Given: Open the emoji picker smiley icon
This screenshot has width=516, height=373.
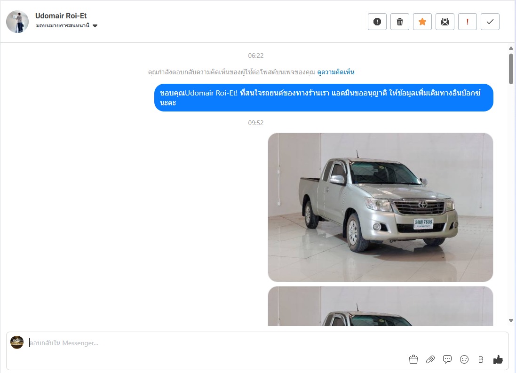Looking at the screenshot, I should pyautogui.click(x=464, y=359).
